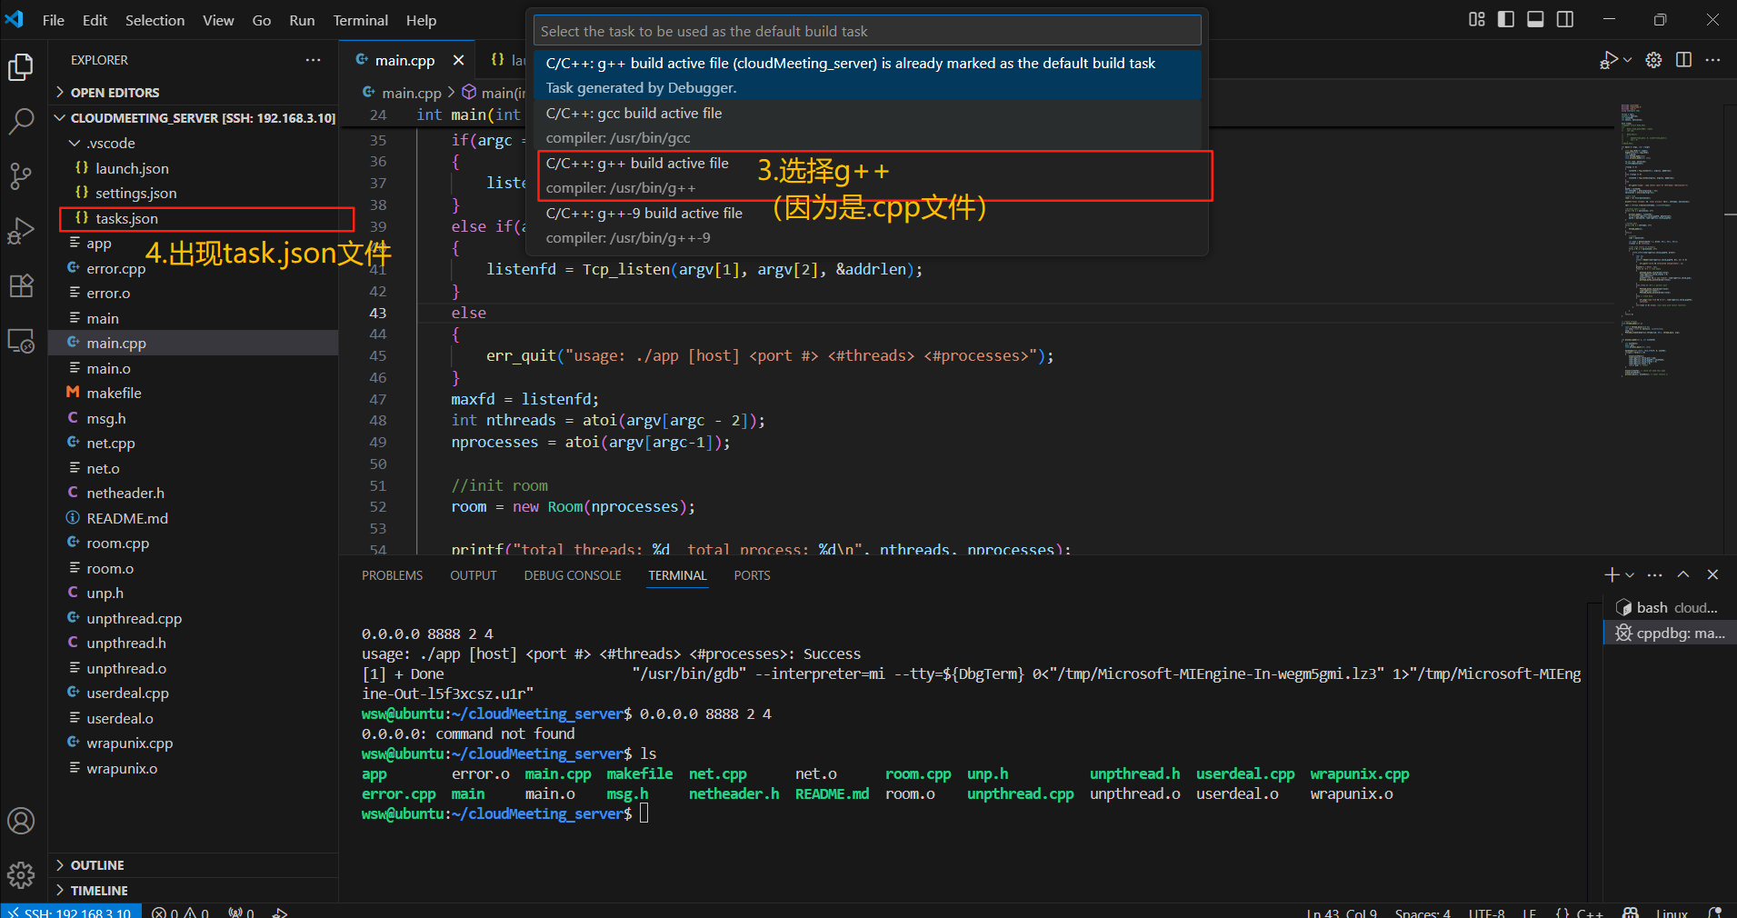The width and height of the screenshot is (1737, 918).
Task: Start debugging with the run button above the editor
Action: (x=1609, y=59)
